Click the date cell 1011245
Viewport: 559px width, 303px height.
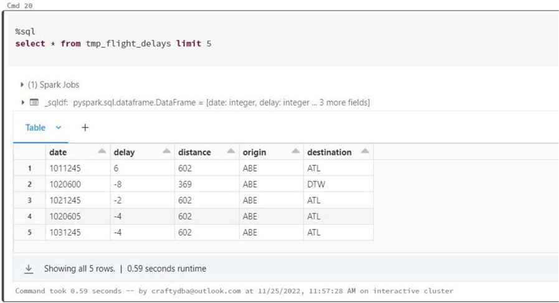[65, 168]
